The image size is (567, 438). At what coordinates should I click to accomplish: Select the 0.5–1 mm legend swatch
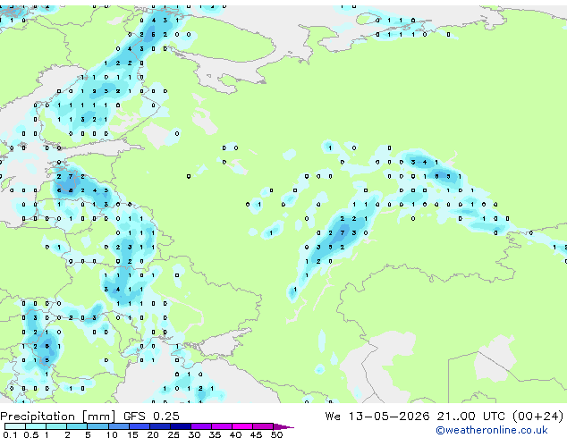tap(36, 426)
